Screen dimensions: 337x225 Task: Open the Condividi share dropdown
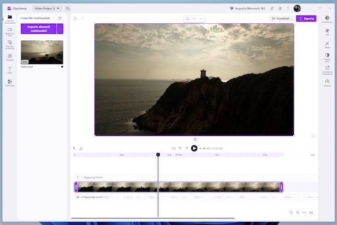tap(282, 18)
